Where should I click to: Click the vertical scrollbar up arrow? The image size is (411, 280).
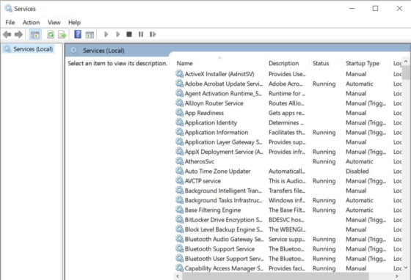point(406,62)
